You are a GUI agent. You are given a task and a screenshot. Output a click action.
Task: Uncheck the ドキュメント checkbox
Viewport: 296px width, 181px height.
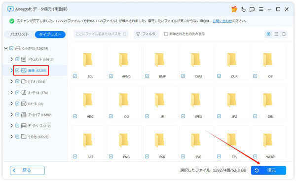point(17,59)
